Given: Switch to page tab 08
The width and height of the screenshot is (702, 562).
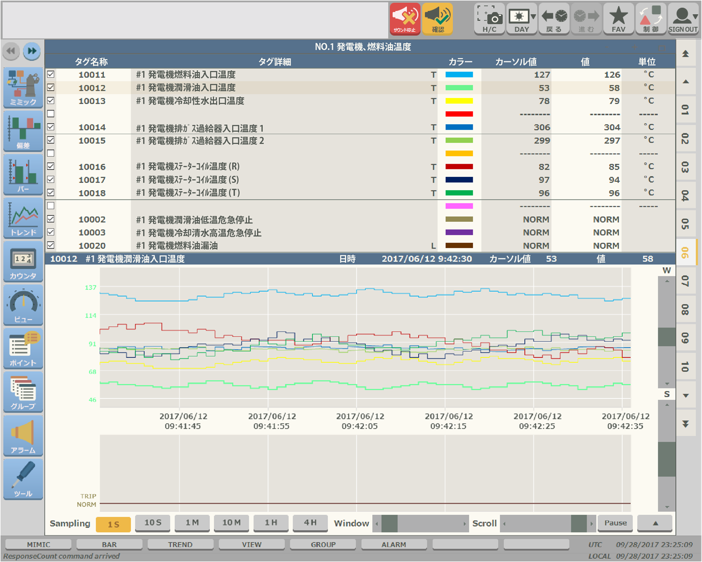Looking at the screenshot, I should point(686,309).
